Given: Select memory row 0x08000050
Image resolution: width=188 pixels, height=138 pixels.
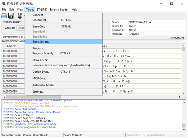Looking at the screenshot, I should tap(13, 76).
